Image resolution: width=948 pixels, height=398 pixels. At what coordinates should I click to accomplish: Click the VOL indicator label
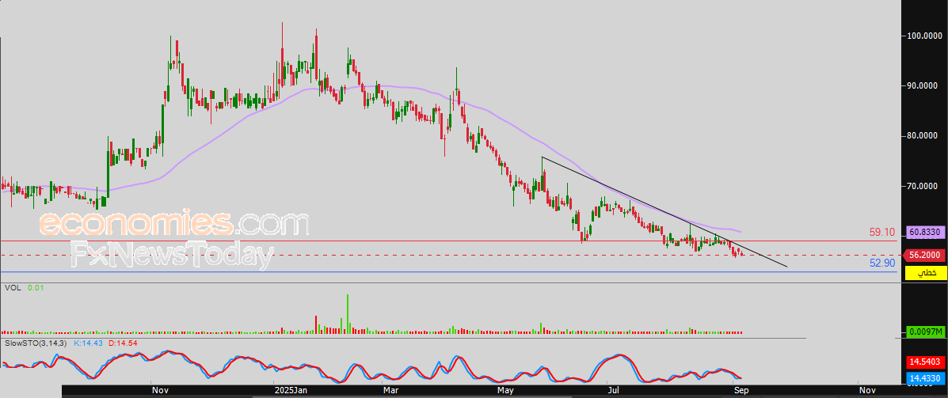coord(13,288)
